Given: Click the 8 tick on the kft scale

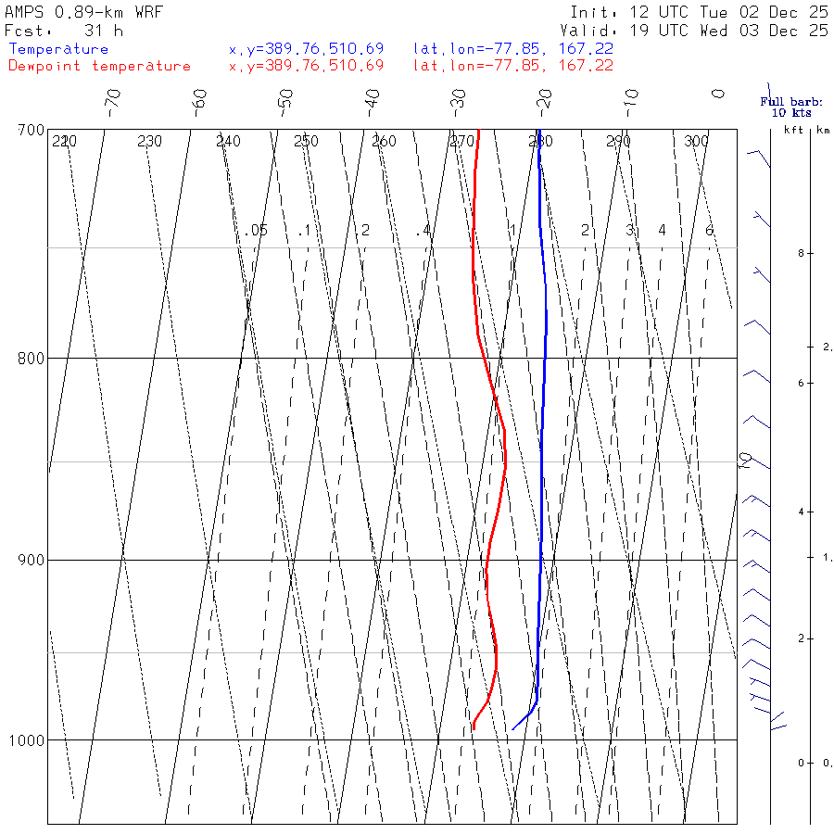Looking at the screenshot, I should coord(801,254).
